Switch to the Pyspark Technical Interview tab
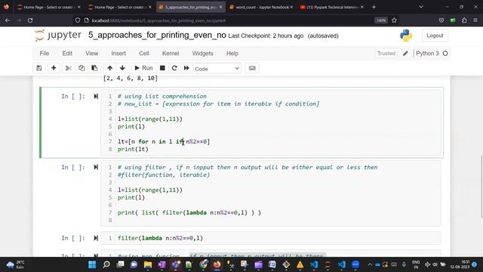This screenshot has width=483, height=272. pyautogui.click(x=331, y=7)
